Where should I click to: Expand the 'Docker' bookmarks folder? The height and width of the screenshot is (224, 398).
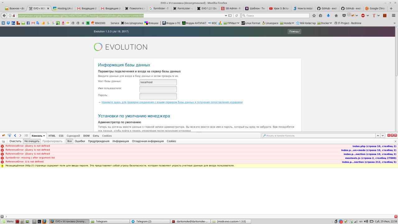[x=324, y=23]
